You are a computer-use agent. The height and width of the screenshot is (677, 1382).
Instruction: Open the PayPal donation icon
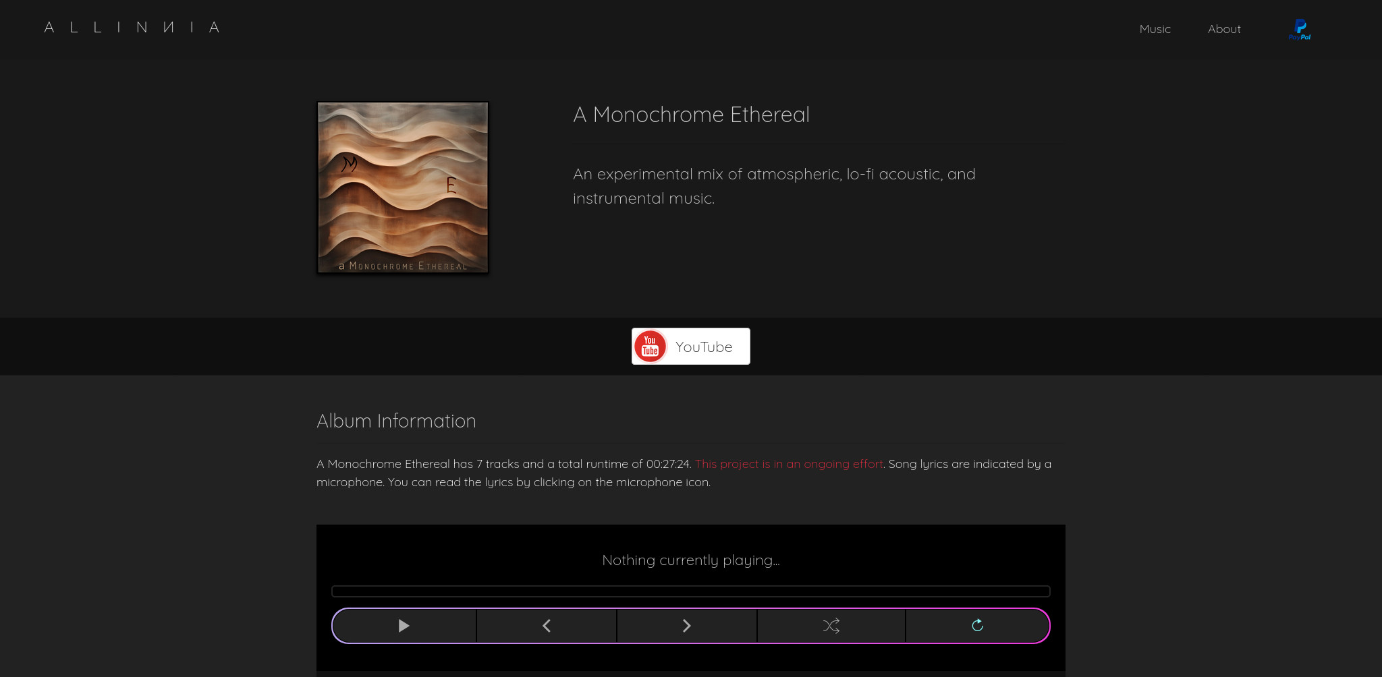point(1299,29)
